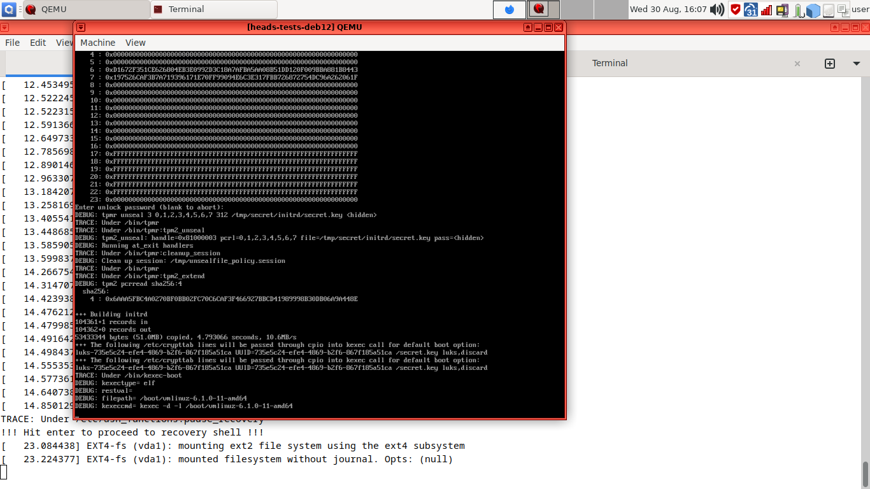Open the calendar via the "31" tray icon
Screen dimensions: 870x489
(x=750, y=10)
